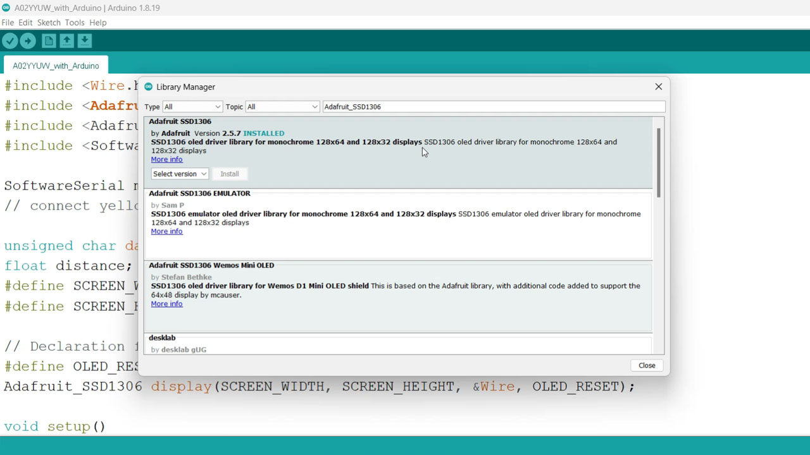Open More info for Wemos Mini OLED
The image size is (810, 455).
166,304
